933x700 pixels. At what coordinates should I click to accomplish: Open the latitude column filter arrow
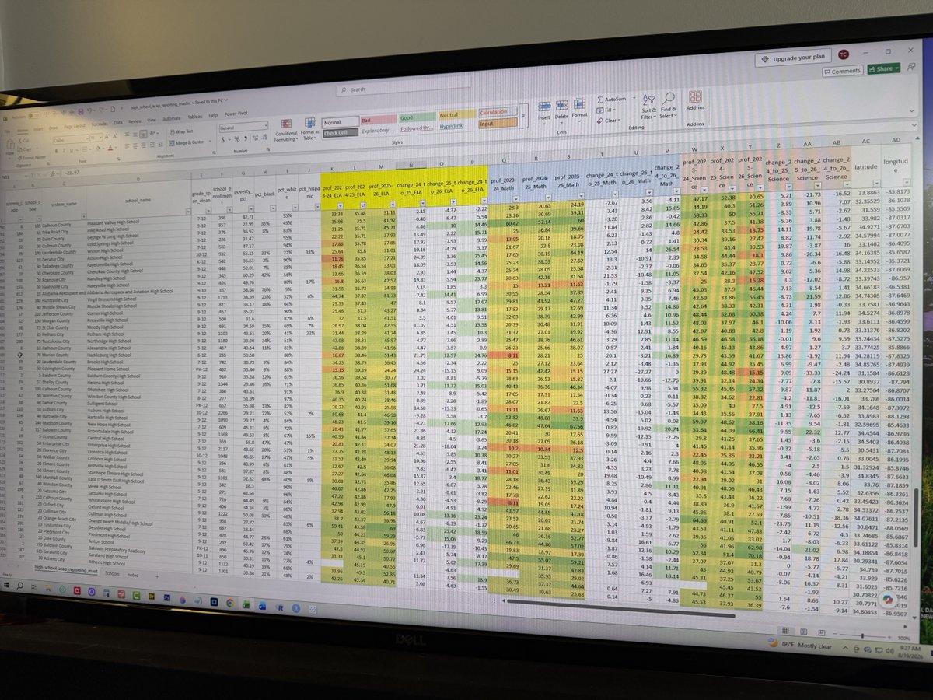pyautogui.click(x=877, y=183)
